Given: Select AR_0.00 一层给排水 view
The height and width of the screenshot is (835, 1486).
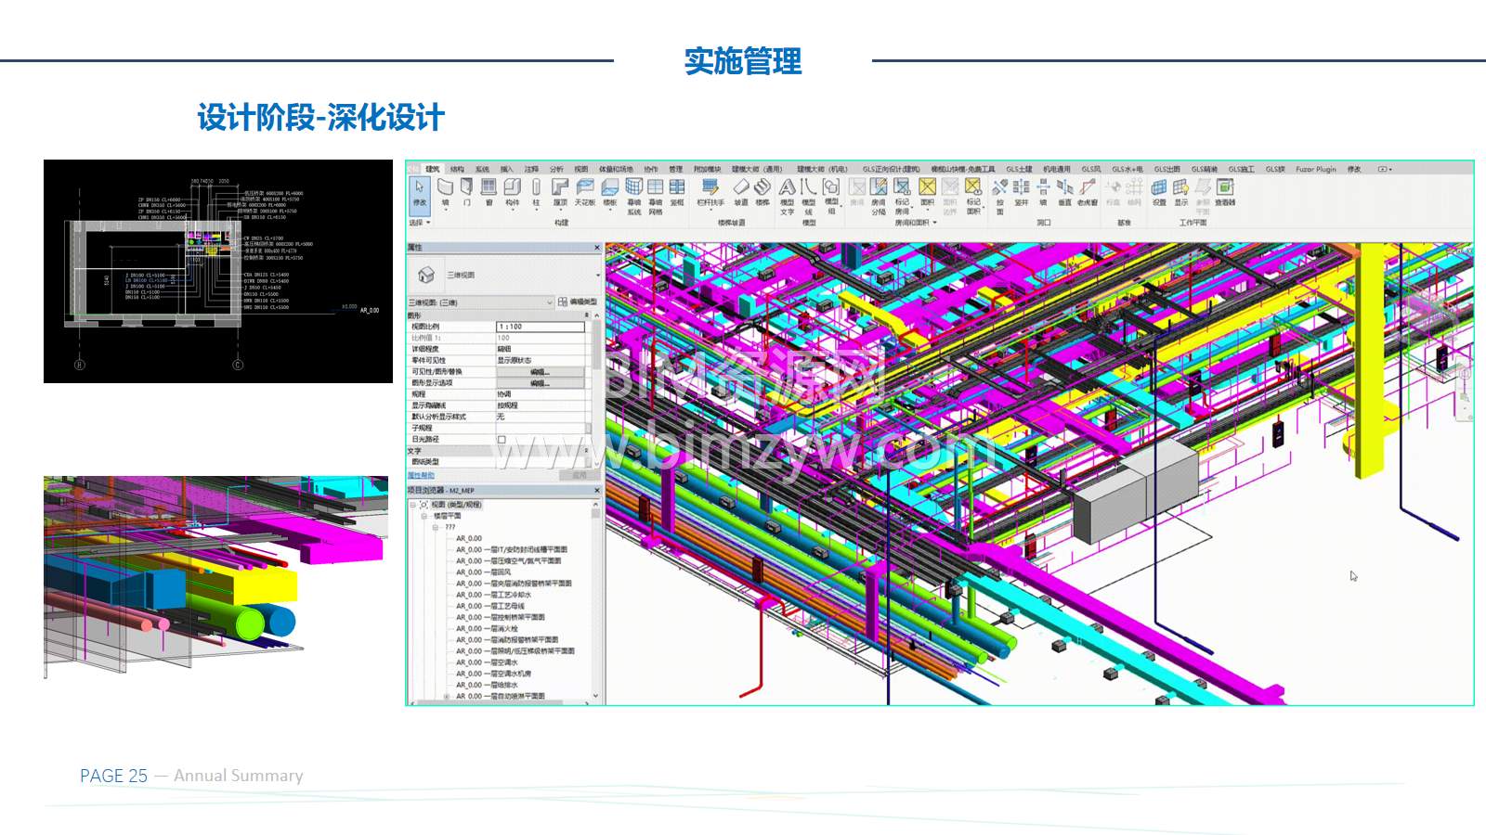Looking at the screenshot, I should [x=487, y=685].
